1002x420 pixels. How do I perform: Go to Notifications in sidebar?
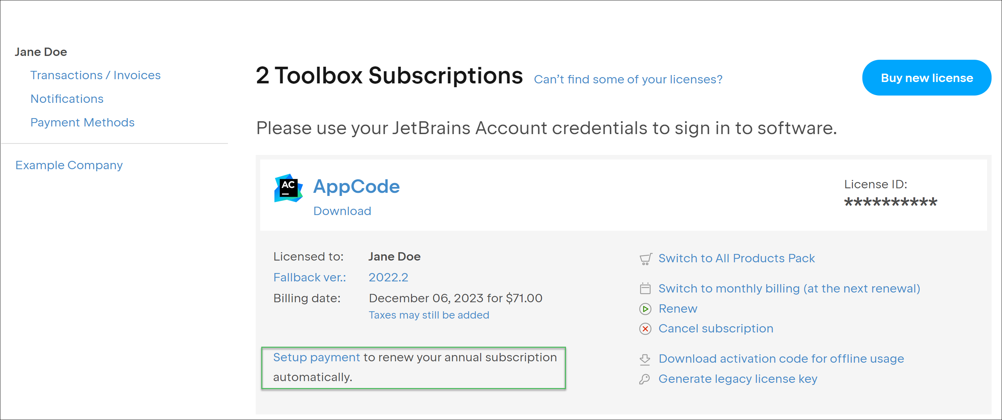67,99
